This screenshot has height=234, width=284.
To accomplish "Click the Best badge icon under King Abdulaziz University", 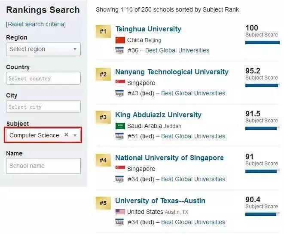I will [119, 136].
